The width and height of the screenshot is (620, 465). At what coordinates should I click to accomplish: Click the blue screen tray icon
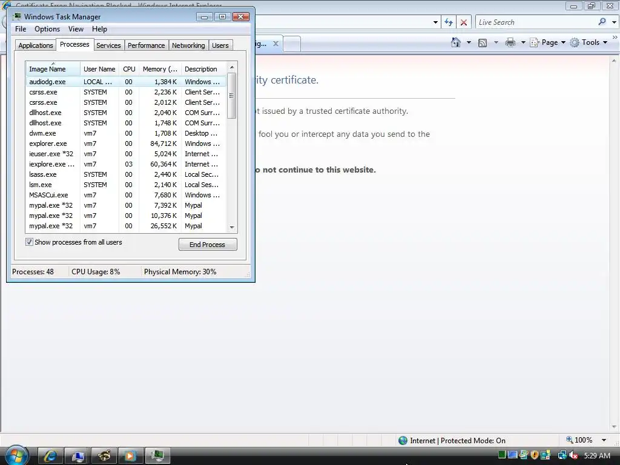512,455
